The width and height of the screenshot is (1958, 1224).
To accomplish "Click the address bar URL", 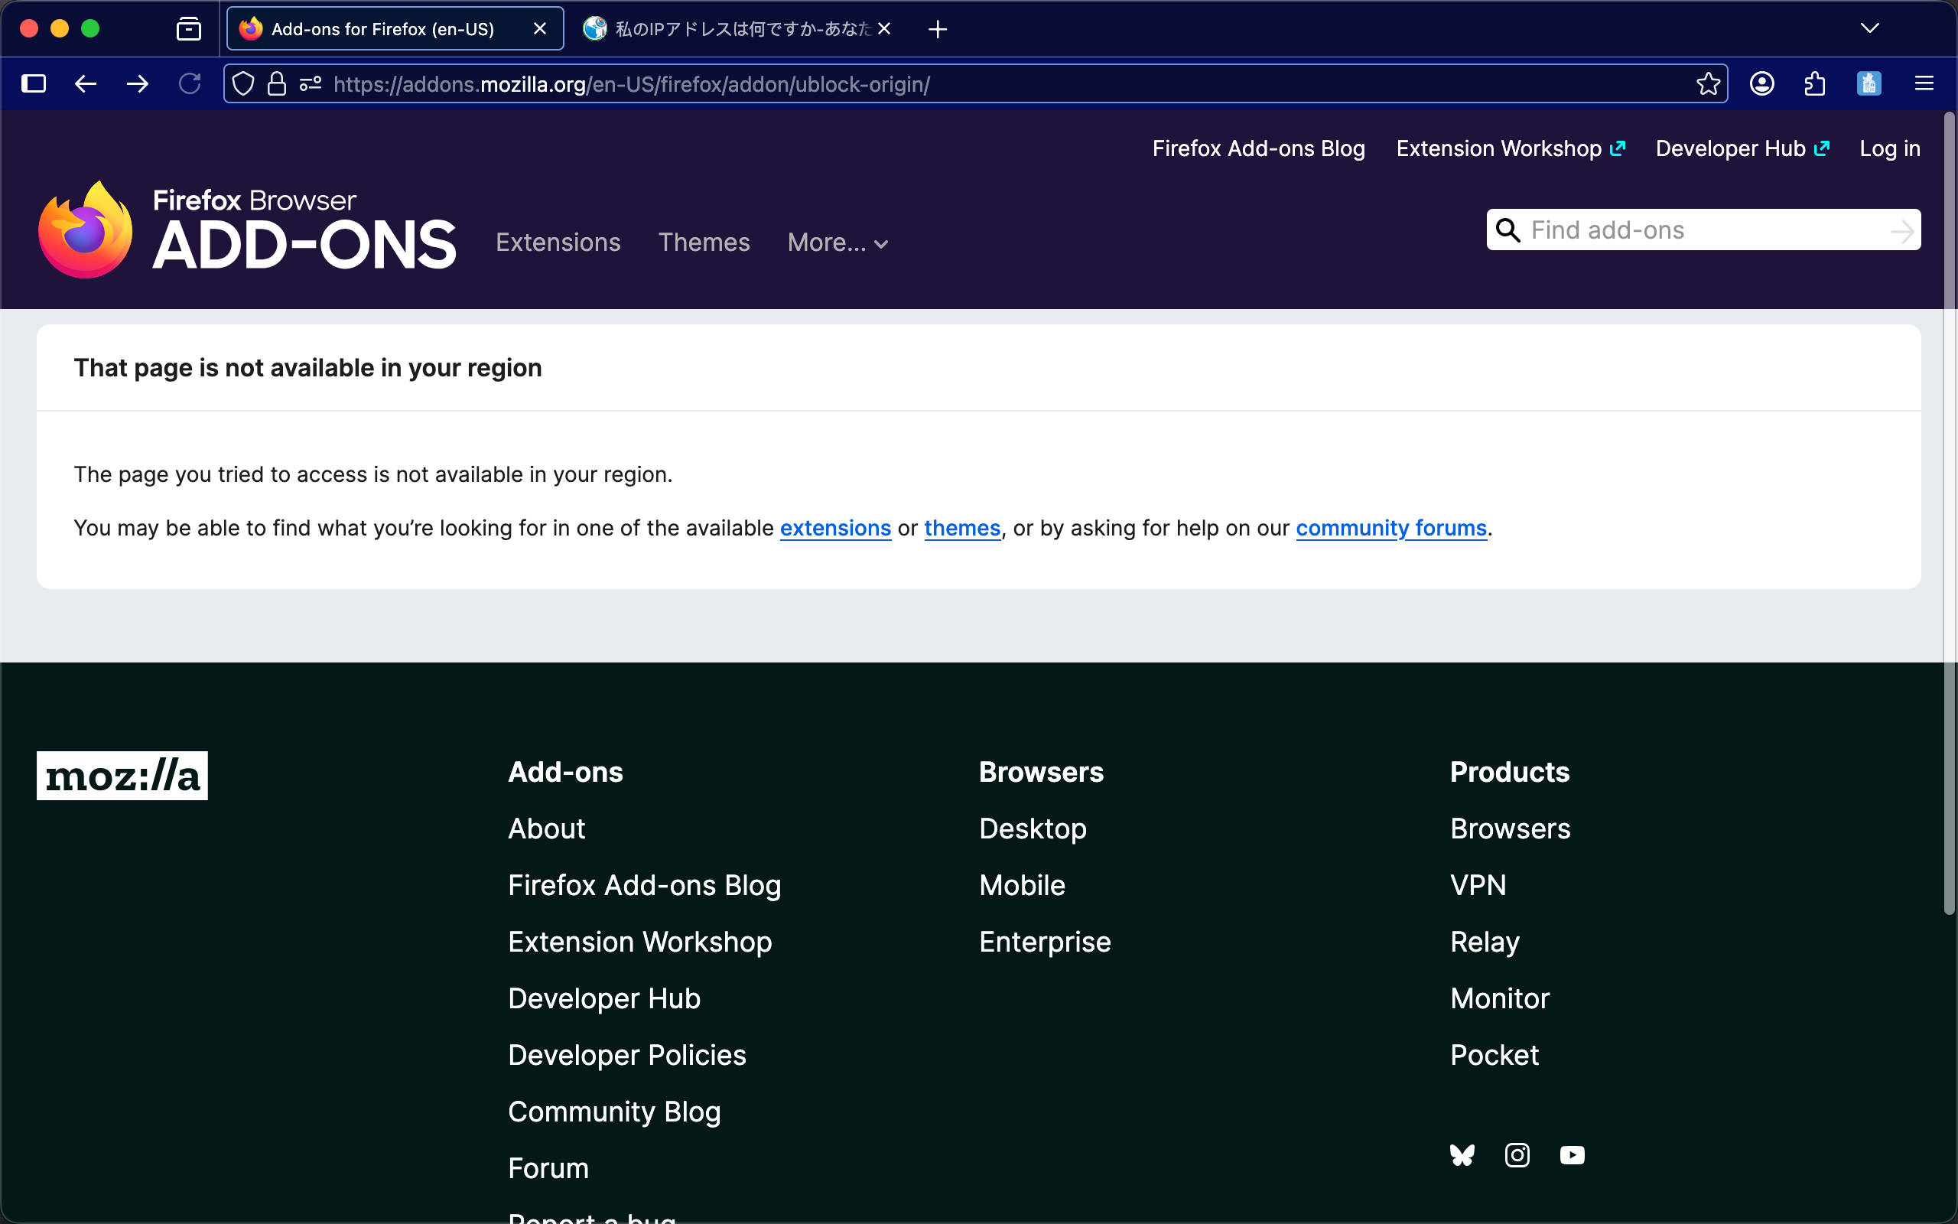I will click(x=631, y=84).
